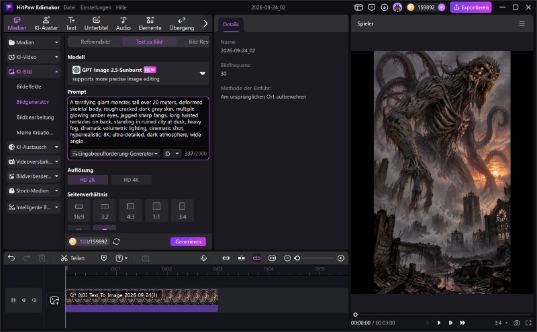Click the undo arrow in timeline toolbar
The image size is (537, 332).
tap(11, 258)
